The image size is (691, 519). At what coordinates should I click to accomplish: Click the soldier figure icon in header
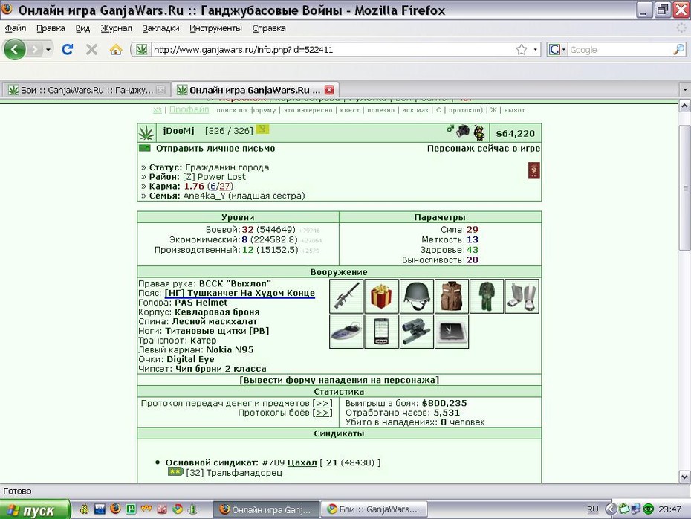click(x=479, y=132)
